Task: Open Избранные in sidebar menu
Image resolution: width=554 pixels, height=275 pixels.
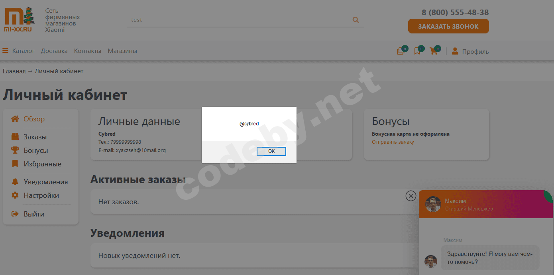Action: click(x=42, y=164)
